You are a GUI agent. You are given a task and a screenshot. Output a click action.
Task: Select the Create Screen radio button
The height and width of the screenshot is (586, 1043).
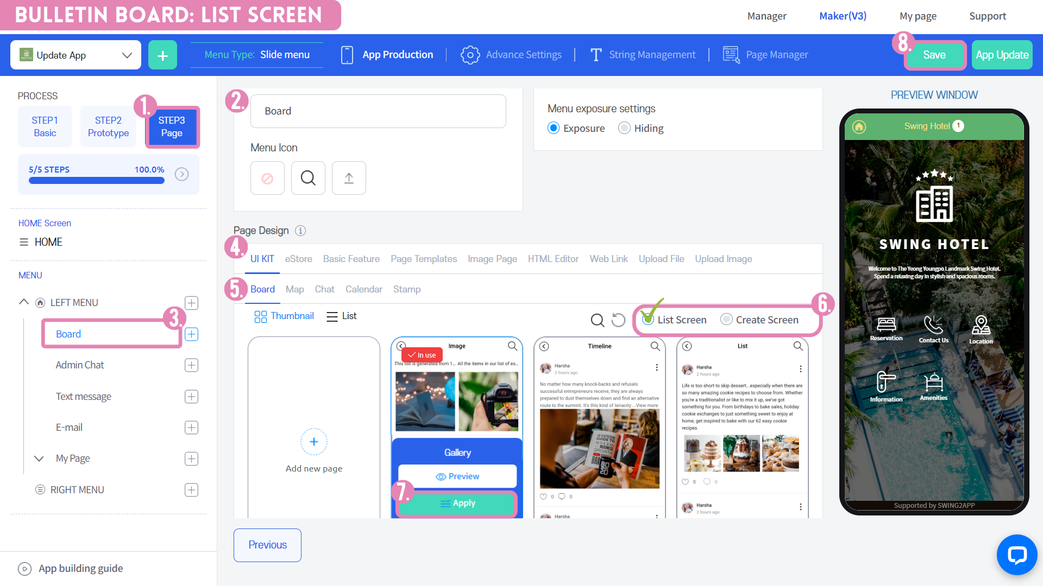(x=726, y=320)
